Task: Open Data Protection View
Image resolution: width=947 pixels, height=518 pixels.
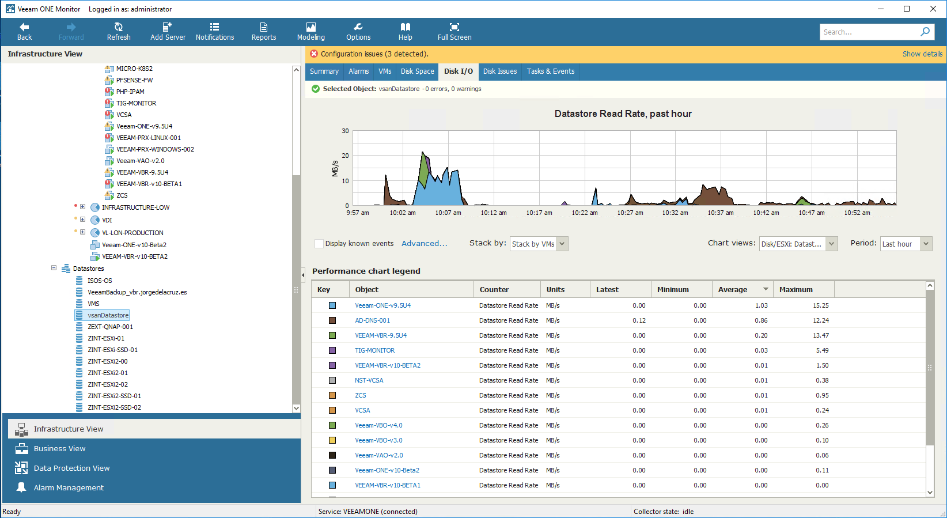Action: point(71,468)
